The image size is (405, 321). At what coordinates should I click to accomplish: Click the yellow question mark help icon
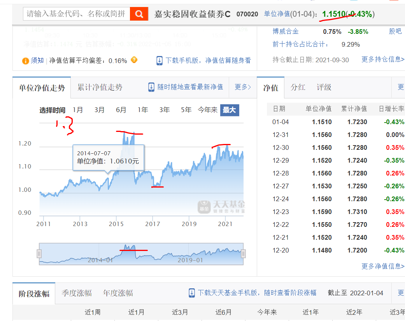click(134, 60)
